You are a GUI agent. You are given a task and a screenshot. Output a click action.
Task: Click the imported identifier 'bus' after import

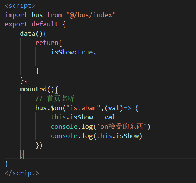tap(37, 15)
